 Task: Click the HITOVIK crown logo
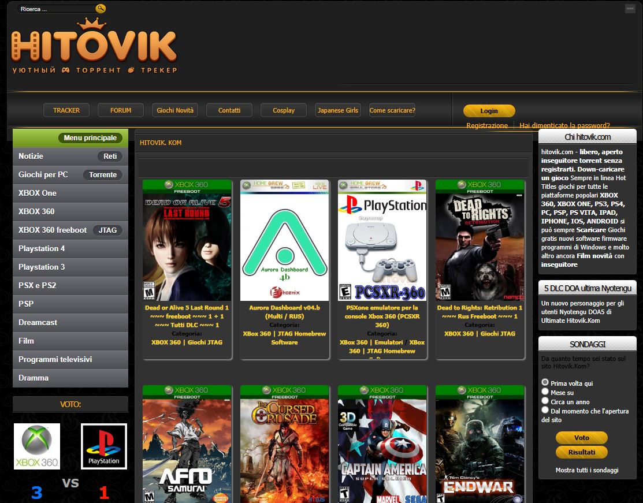[x=94, y=46]
